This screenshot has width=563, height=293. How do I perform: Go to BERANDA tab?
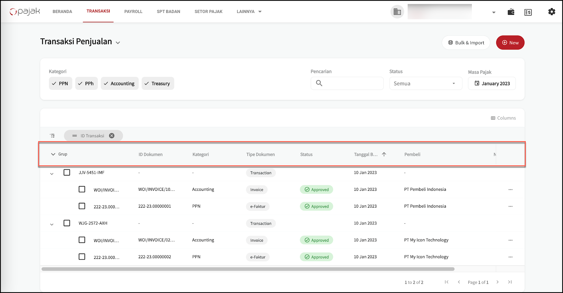coord(62,12)
